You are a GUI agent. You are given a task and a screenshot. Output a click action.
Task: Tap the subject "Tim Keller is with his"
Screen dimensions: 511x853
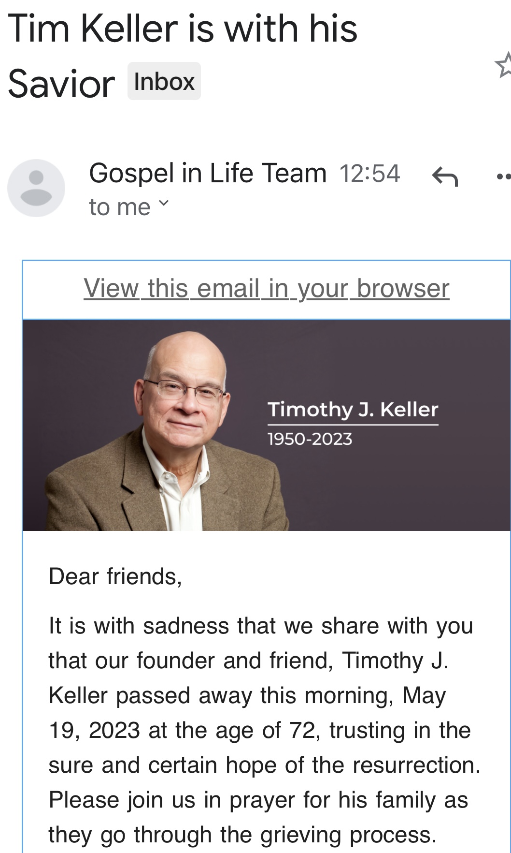(183, 29)
